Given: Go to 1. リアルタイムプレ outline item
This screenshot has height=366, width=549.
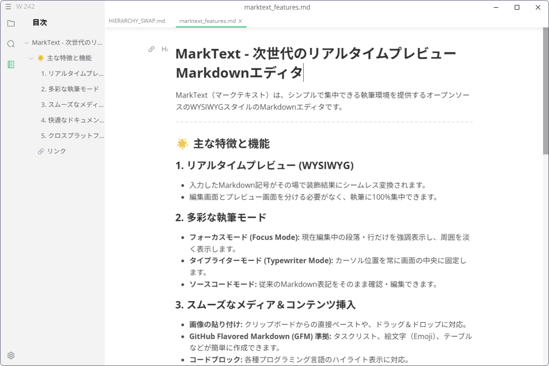Looking at the screenshot, I should tap(72, 74).
